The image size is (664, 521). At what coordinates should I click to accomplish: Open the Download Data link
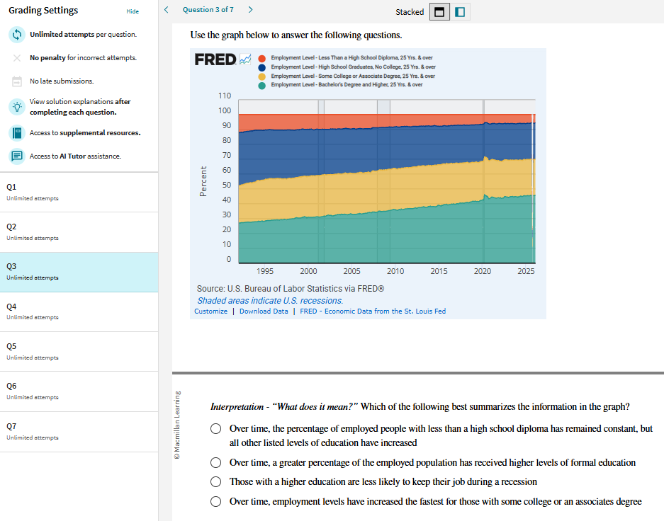click(x=264, y=311)
